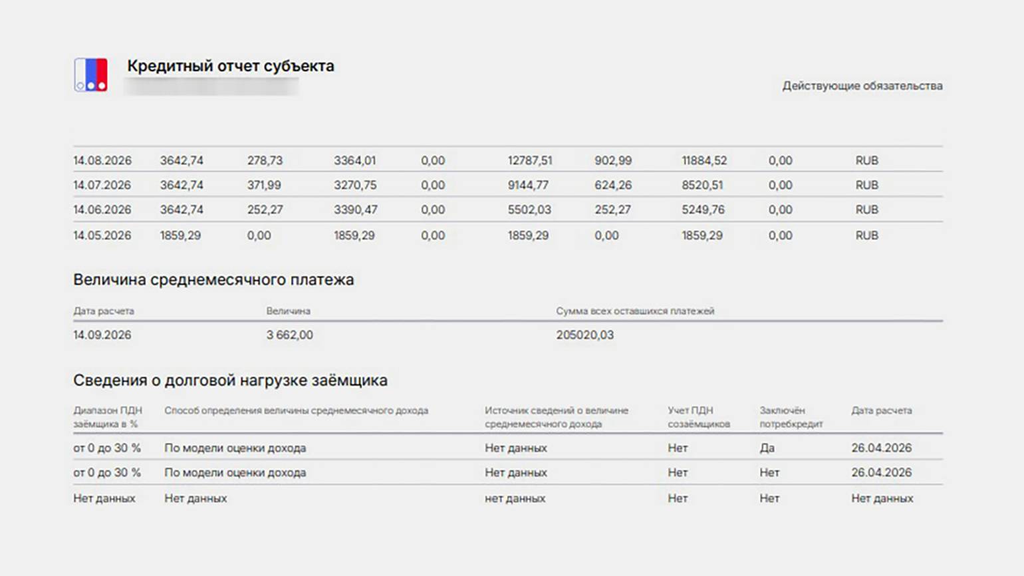Select the heading "Сведения о долговой нагрузке заёмщика"

coord(230,380)
